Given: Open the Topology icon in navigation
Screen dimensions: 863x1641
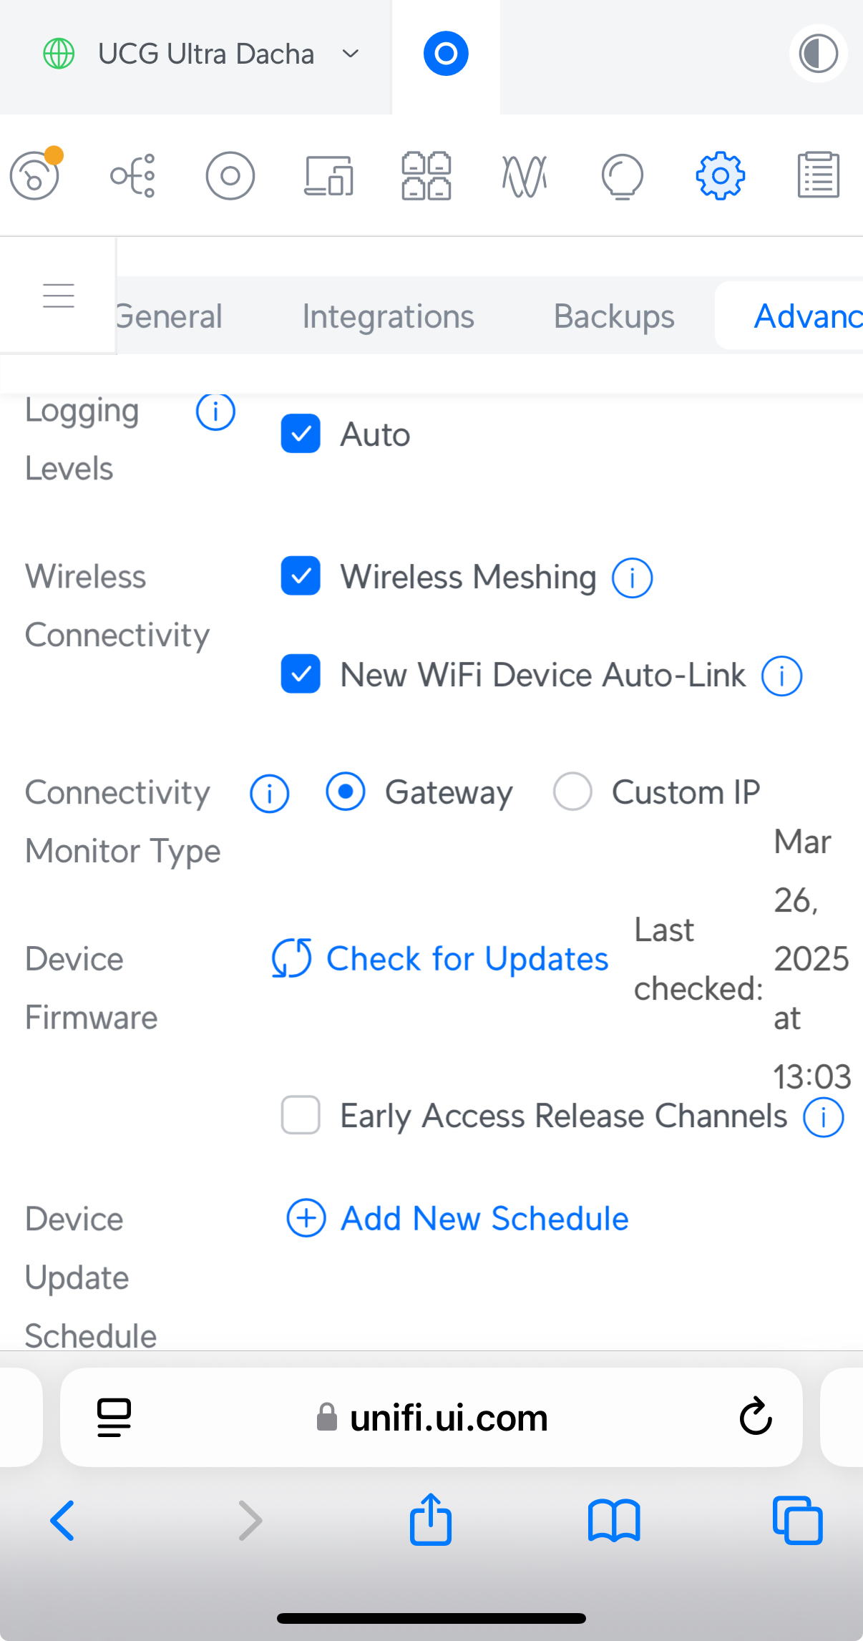Looking at the screenshot, I should (x=132, y=175).
